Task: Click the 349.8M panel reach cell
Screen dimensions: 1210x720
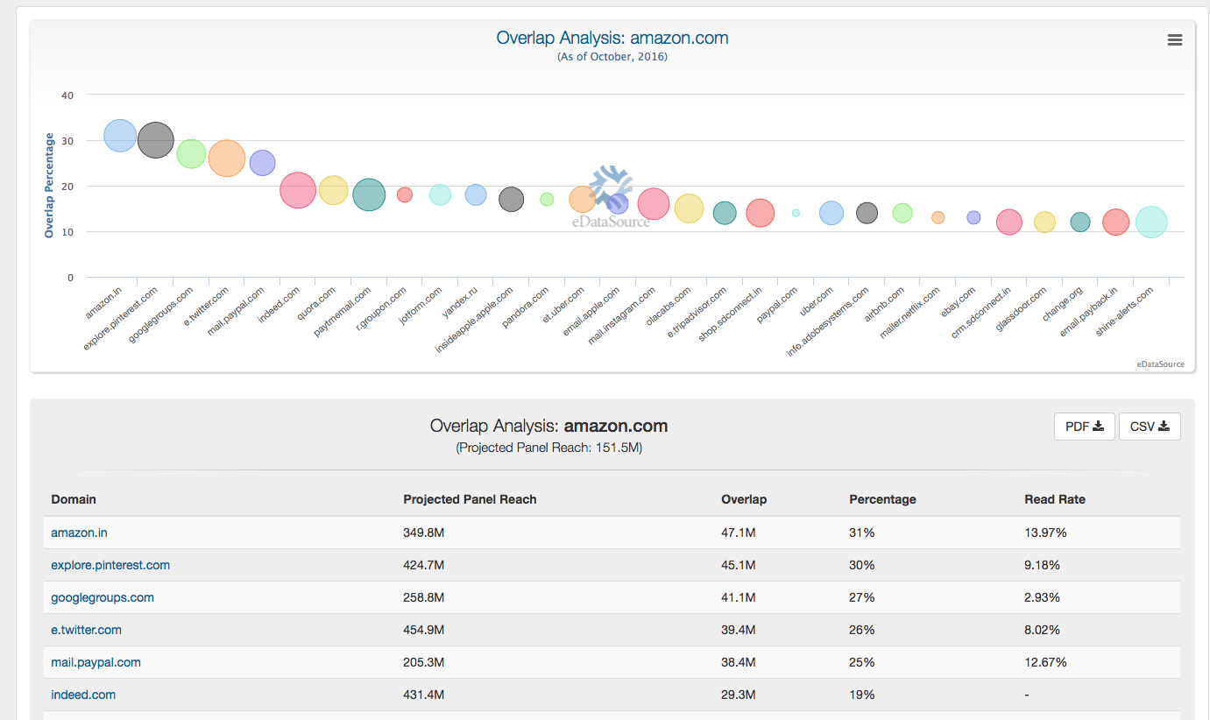Action: tap(423, 533)
